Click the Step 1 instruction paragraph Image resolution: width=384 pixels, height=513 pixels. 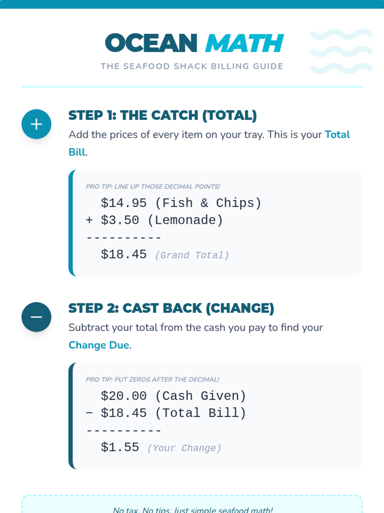coord(195,135)
